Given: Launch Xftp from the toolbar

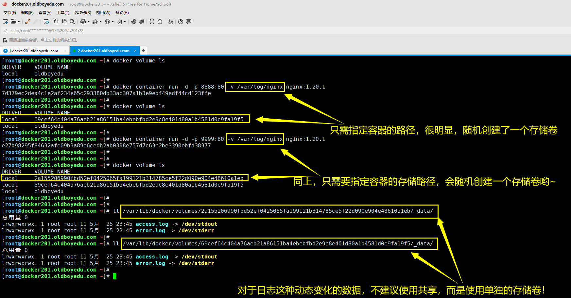Looking at the screenshot, I should click(142, 22).
